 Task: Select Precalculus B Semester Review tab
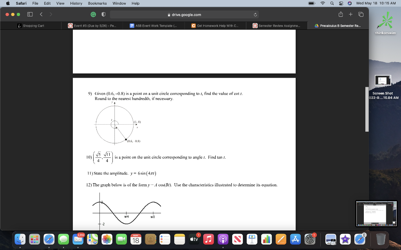338,26
